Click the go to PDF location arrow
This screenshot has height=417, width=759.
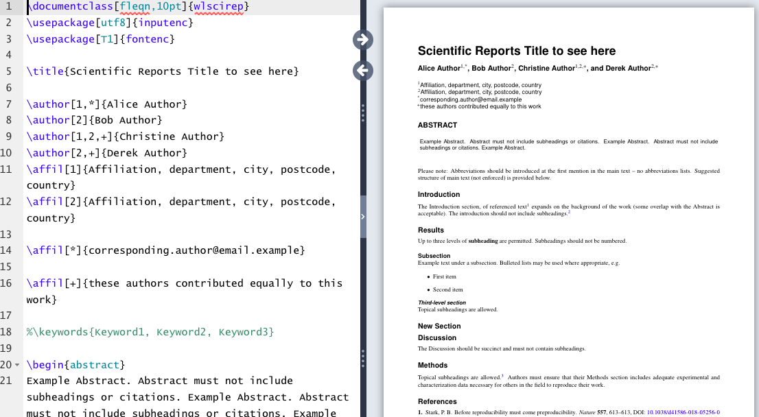tap(362, 40)
